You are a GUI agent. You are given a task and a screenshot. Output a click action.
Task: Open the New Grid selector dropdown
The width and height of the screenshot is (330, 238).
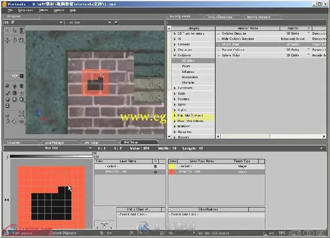click(x=90, y=148)
